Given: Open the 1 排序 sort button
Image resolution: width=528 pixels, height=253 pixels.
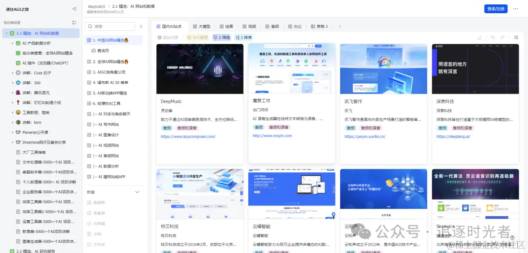Looking at the screenshot, I should click(x=244, y=37).
